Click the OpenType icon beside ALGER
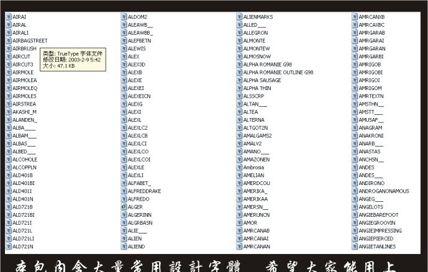Screen dimensions: 428x272 pos(124,207)
